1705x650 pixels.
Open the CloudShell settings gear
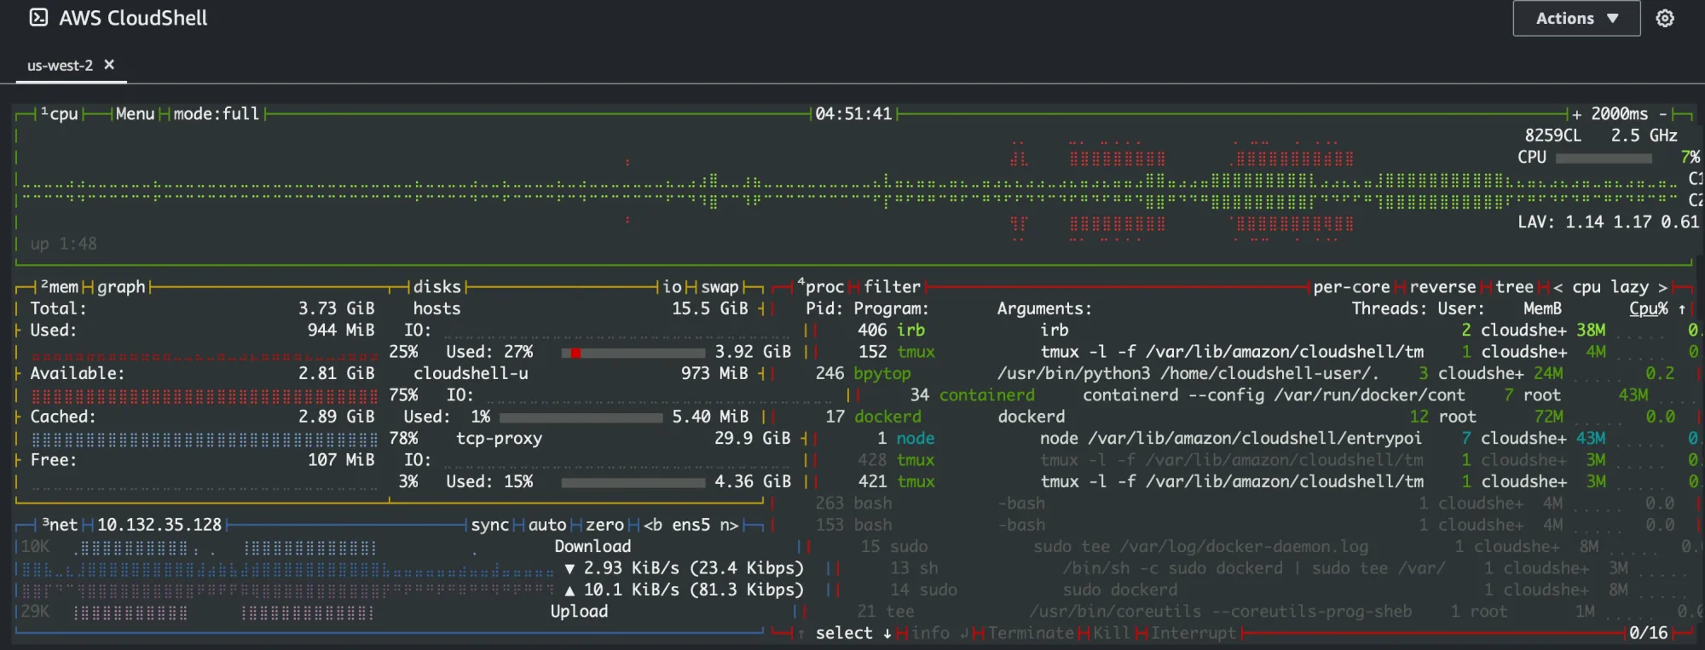point(1664,18)
